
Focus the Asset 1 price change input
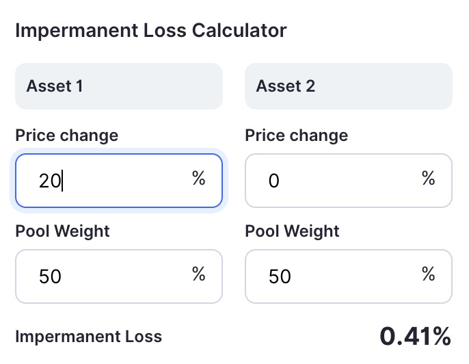(119, 181)
